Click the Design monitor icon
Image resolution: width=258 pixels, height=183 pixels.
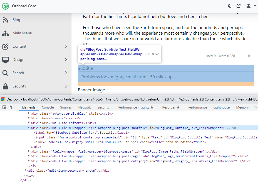coord(6,60)
